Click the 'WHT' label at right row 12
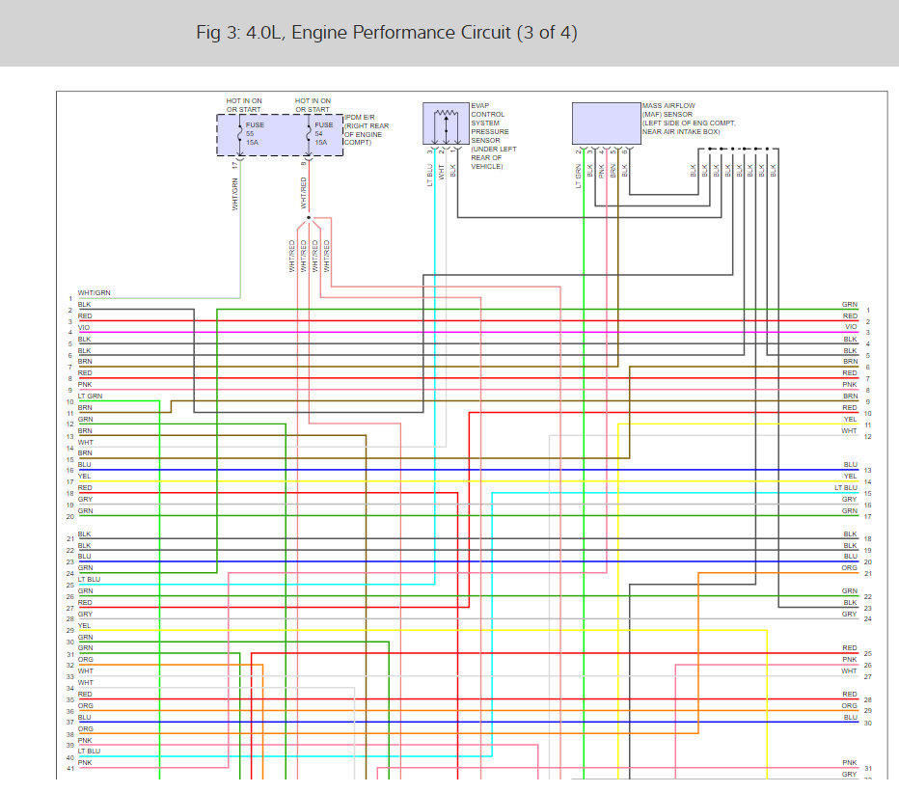 click(849, 430)
